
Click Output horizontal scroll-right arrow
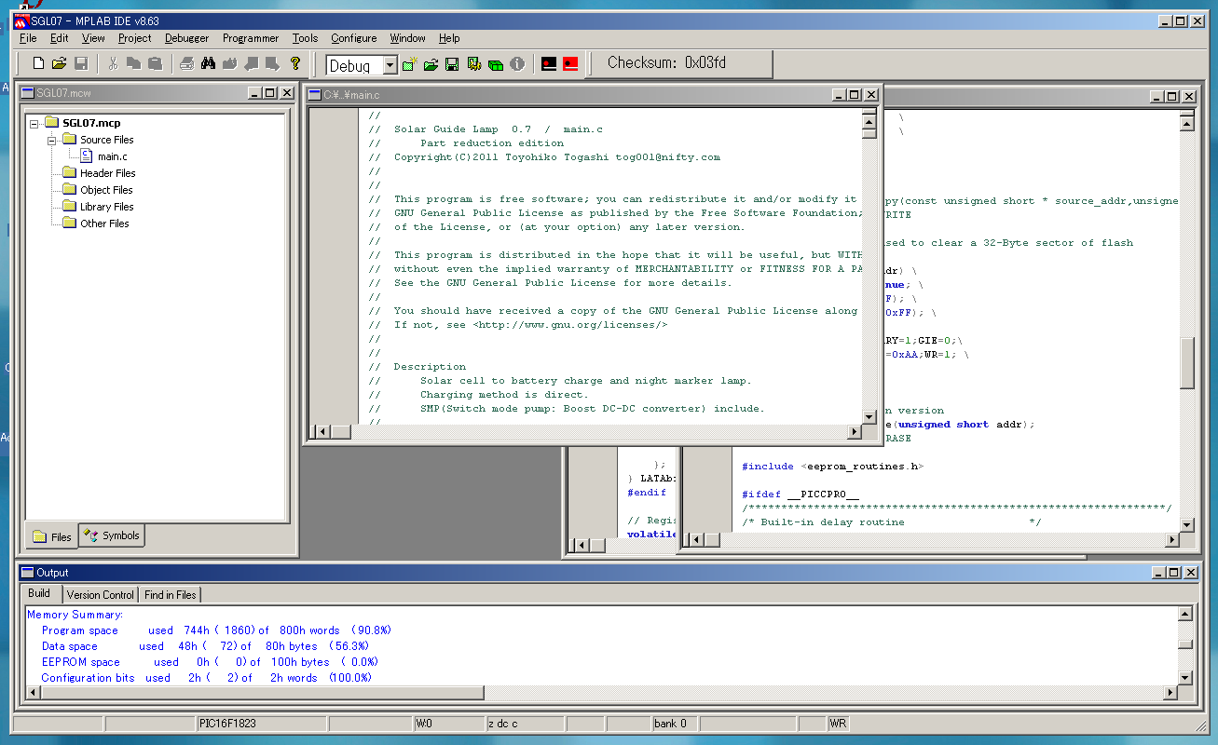click(1170, 693)
